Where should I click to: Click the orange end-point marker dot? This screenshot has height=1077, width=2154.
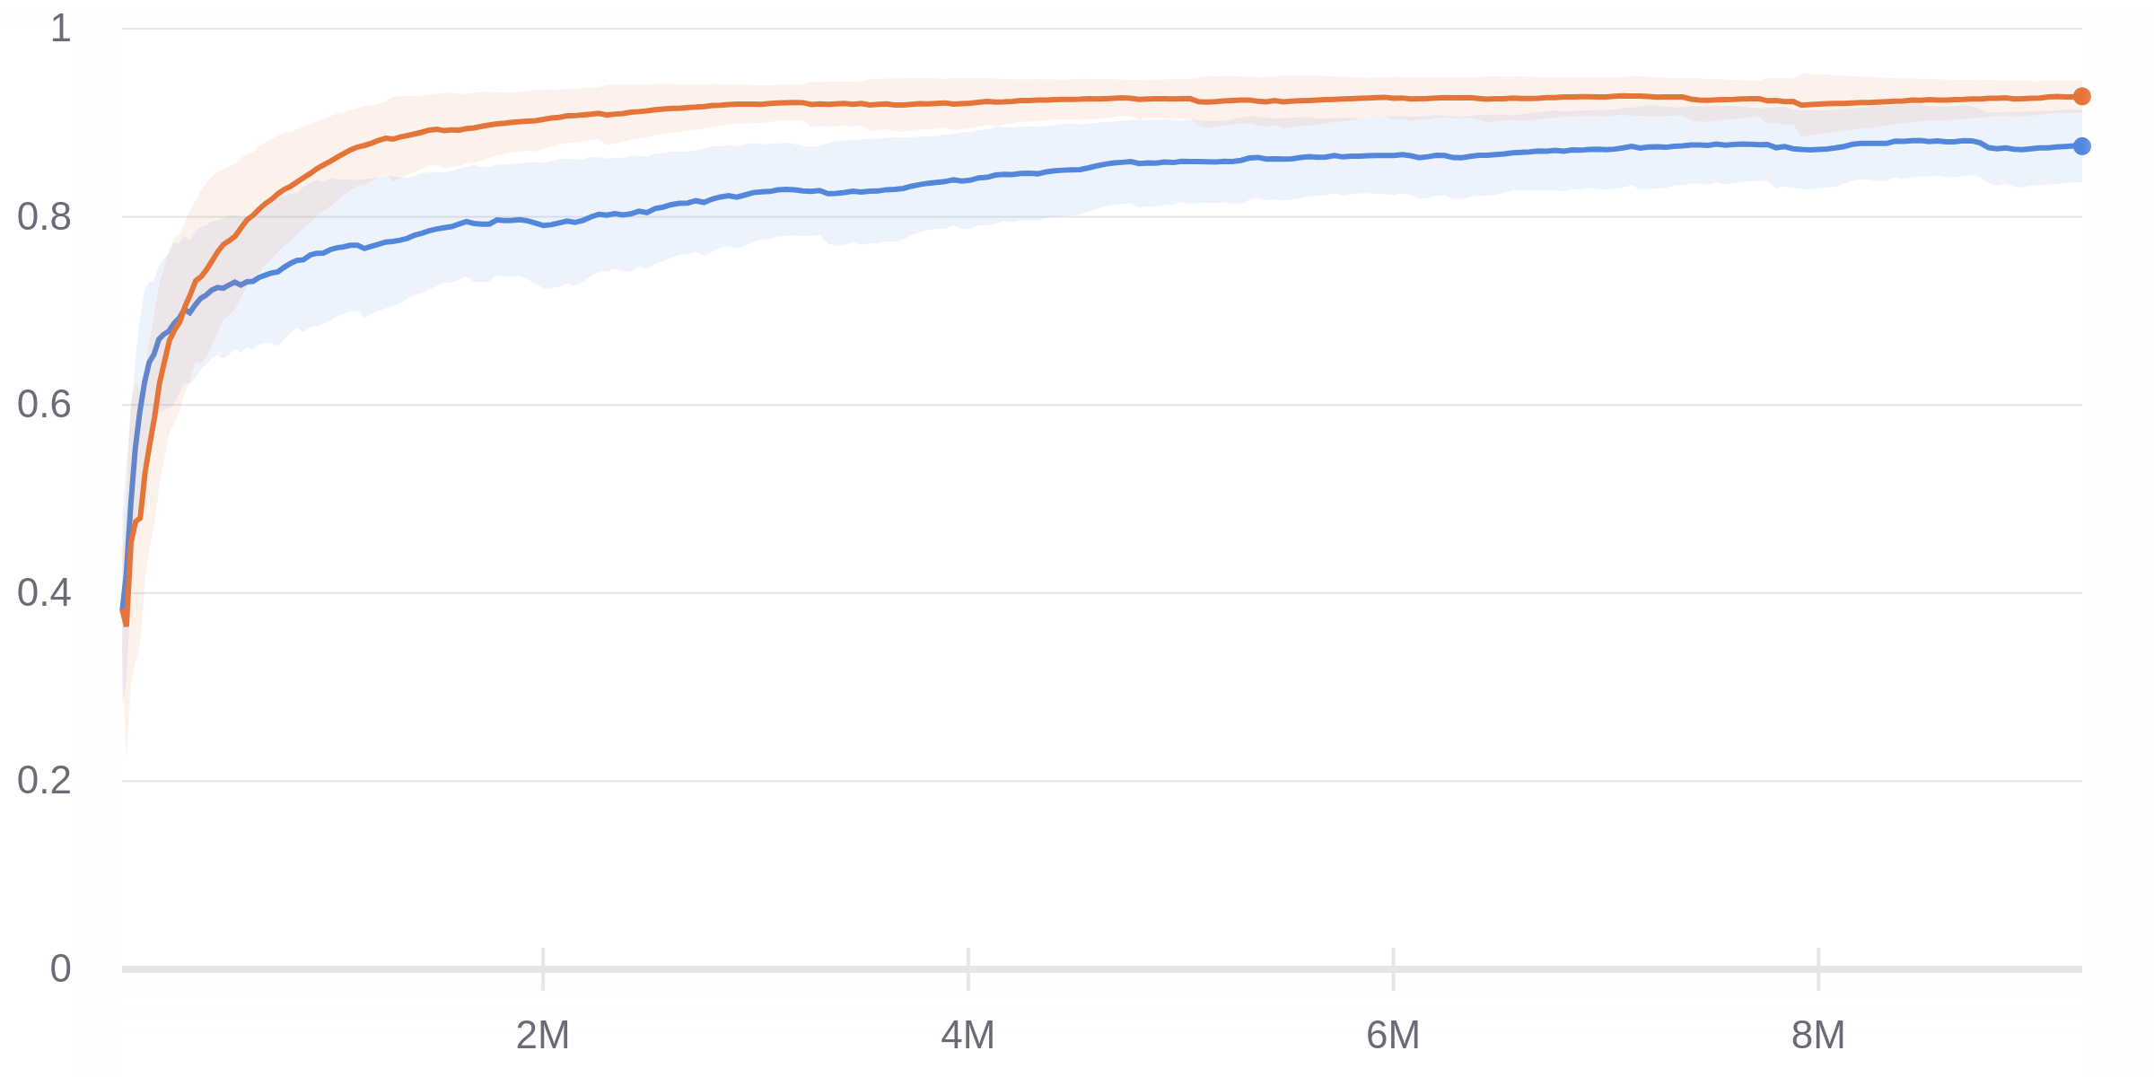click(x=2081, y=96)
